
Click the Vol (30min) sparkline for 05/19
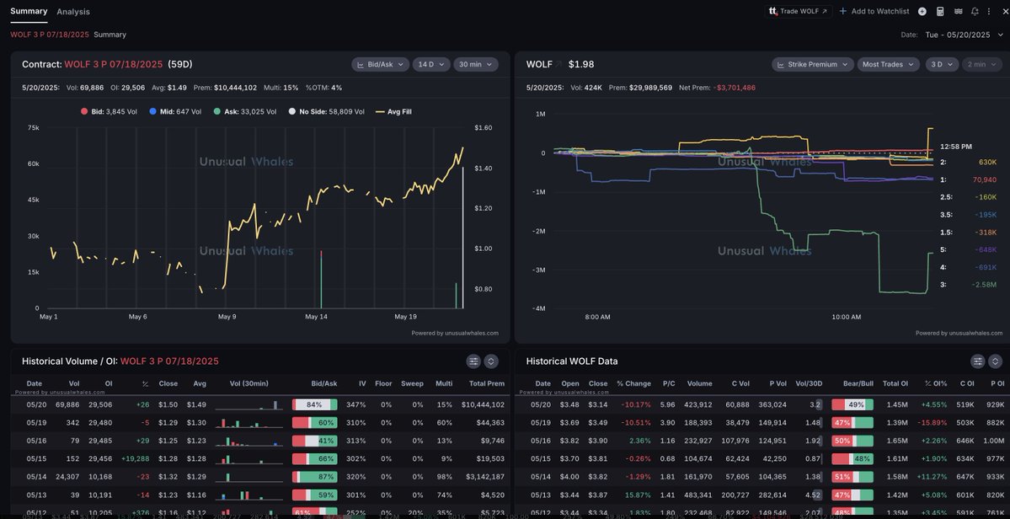click(x=248, y=422)
